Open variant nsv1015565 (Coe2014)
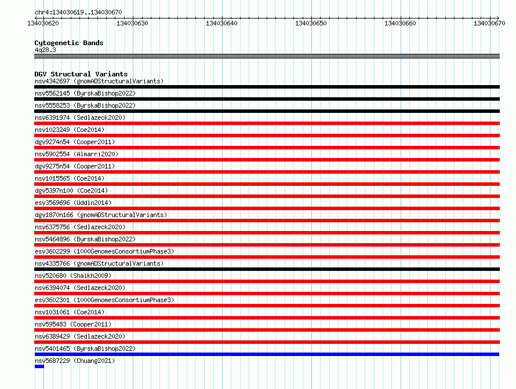Viewport: 516px width, 389px height. (x=70, y=178)
